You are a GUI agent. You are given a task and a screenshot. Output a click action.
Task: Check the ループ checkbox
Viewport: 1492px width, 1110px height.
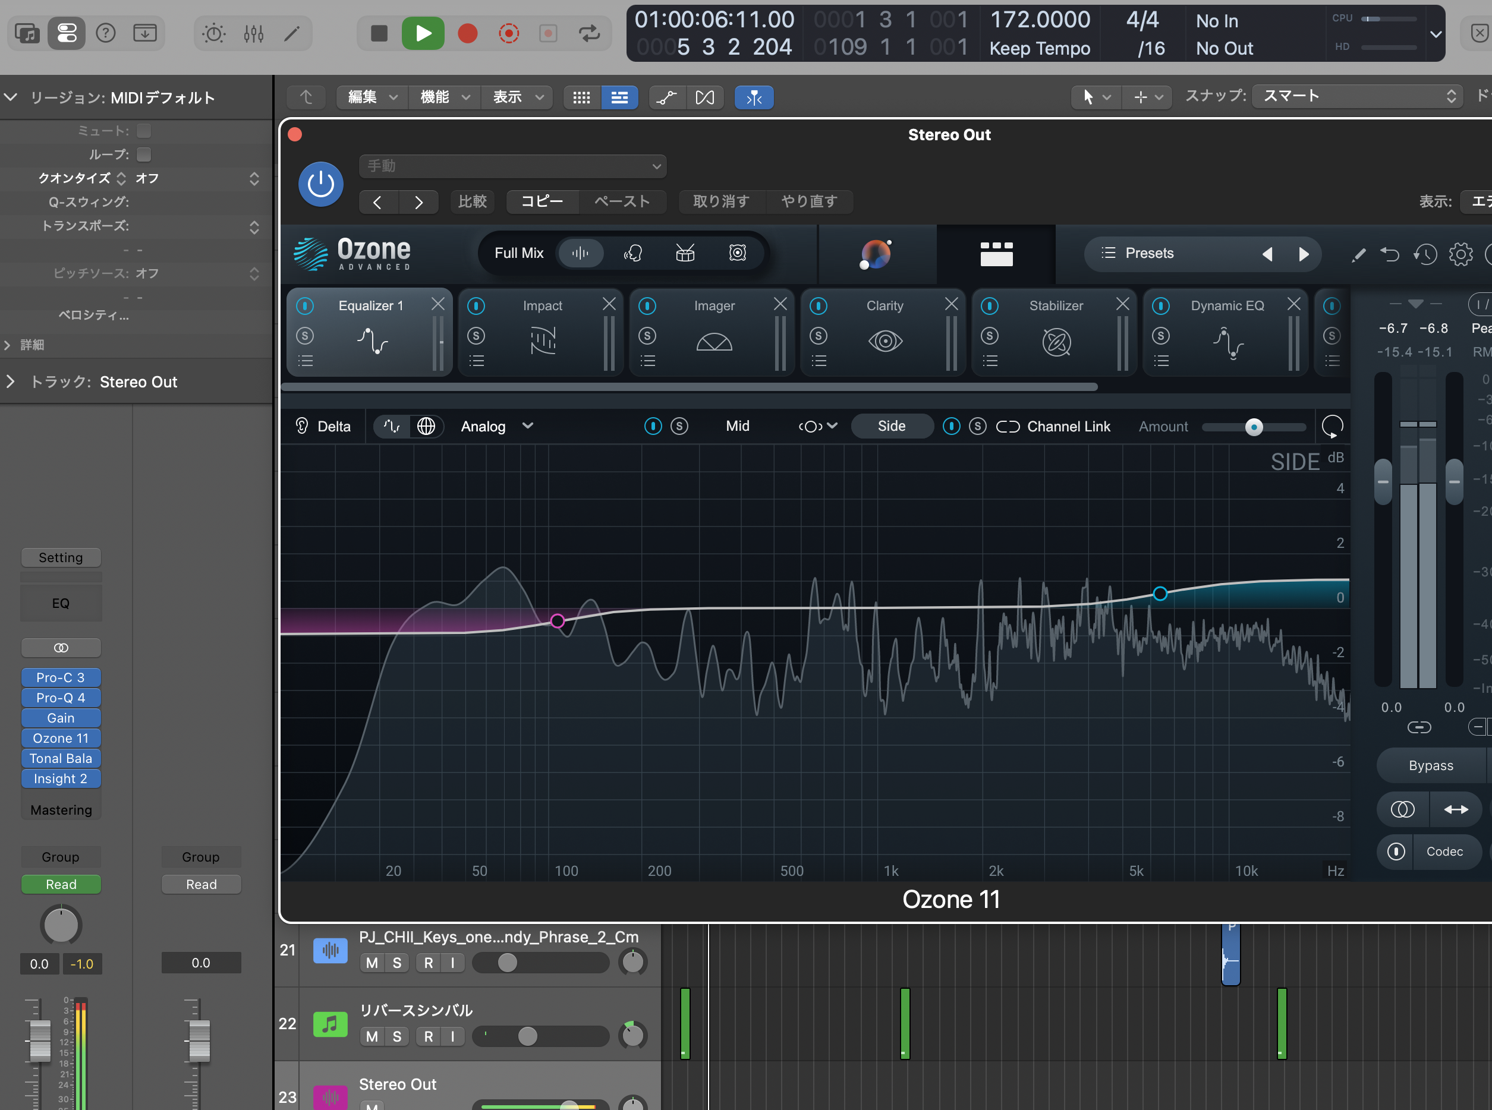[144, 154]
